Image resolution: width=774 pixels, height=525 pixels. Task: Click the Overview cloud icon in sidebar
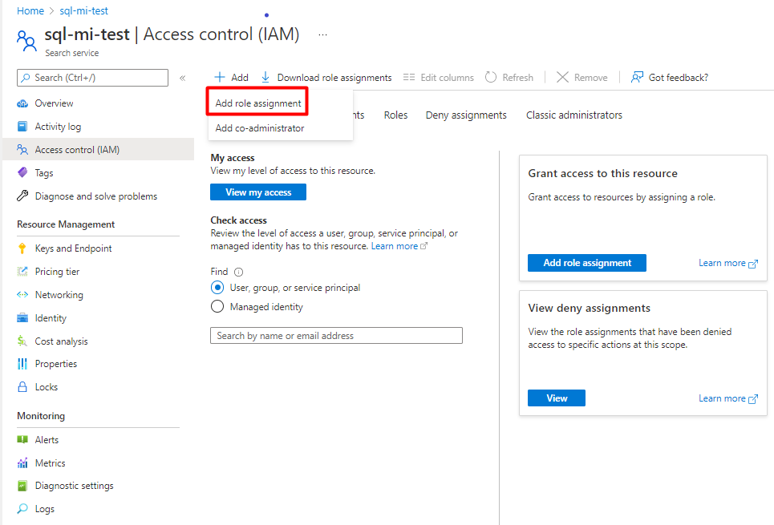coord(22,103)
